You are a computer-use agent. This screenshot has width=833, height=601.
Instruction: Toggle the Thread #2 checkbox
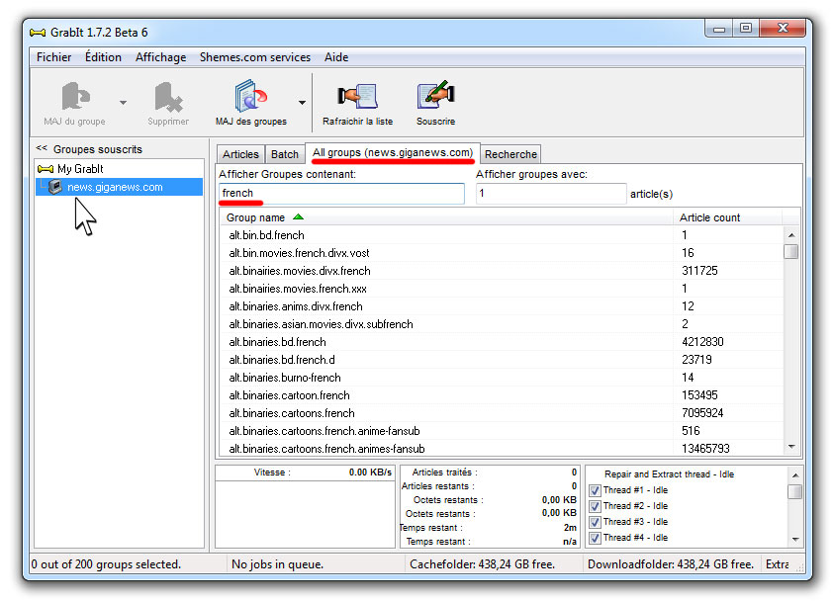coord(595,506)
